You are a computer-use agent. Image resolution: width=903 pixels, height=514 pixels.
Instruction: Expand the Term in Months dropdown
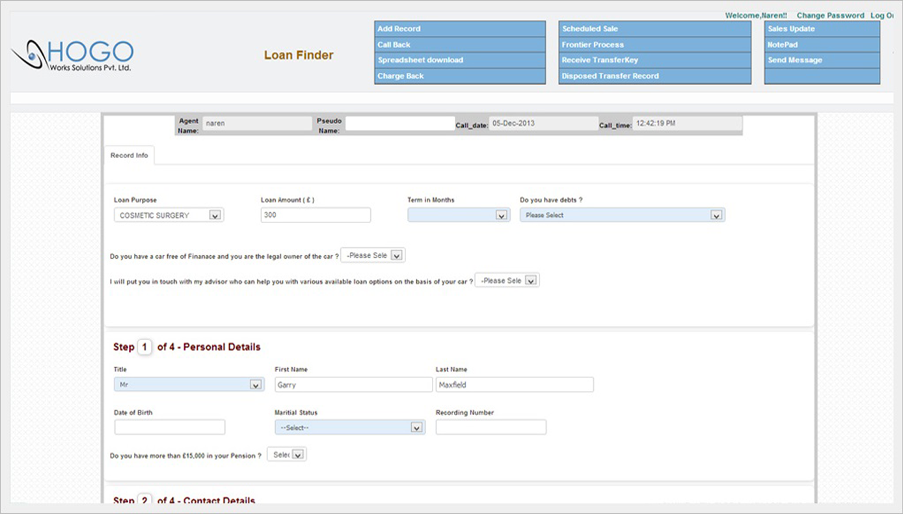458,215
